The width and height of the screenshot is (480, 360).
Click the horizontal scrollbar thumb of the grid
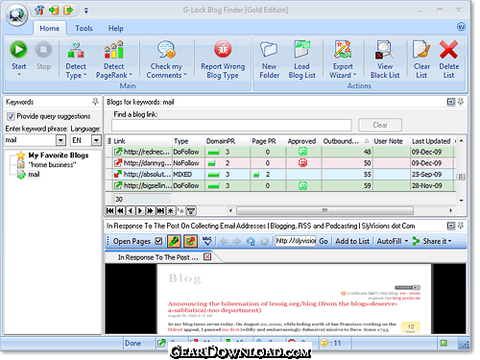324,210
